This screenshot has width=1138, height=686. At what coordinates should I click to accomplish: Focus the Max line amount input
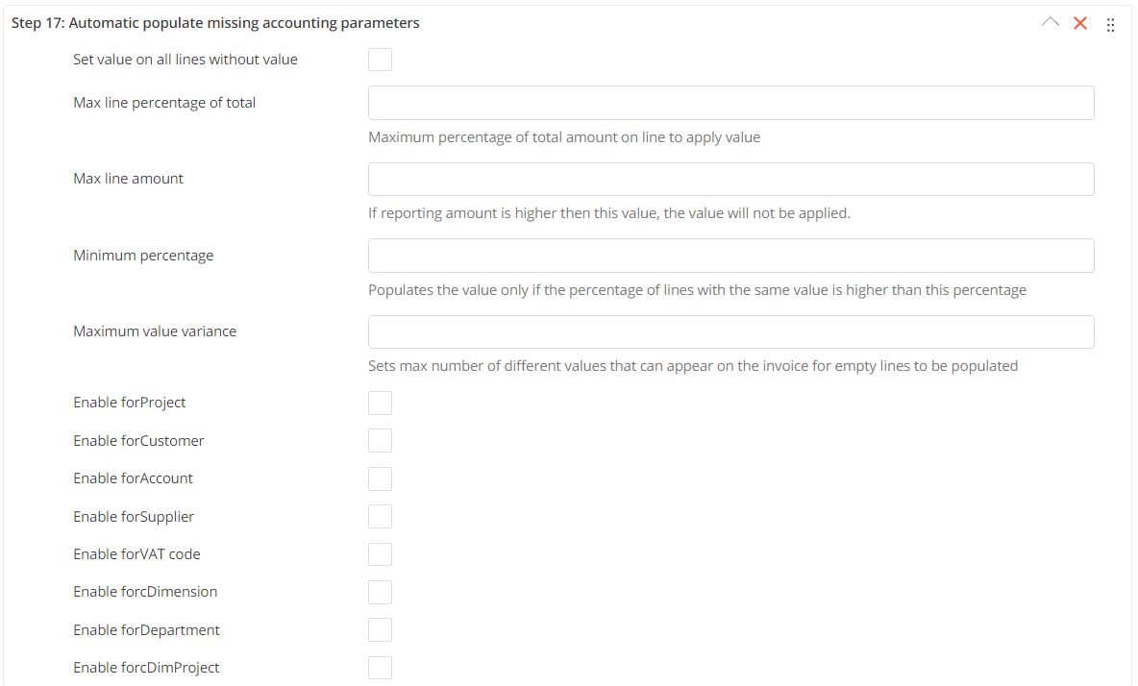tap(730, 179)
